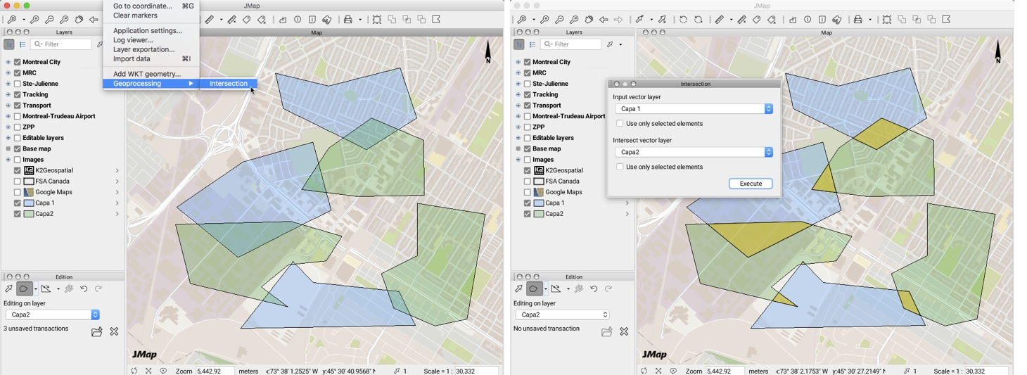Enable the Google Maps layer in the left panel
This screenshot has width=1027, height=375.
18,192
